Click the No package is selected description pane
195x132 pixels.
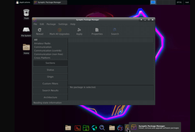point(111,93)
